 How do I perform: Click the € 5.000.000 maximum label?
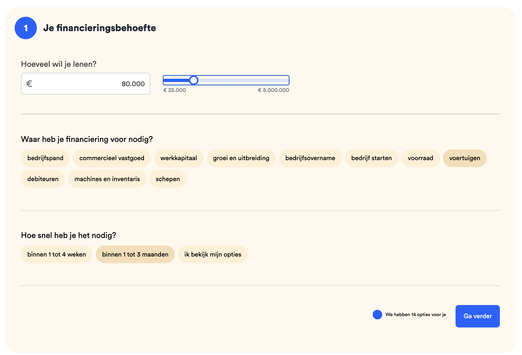click(274, 90)
